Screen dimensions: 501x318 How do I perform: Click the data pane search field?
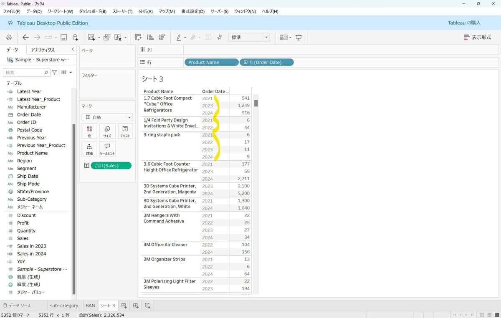(27, 73)
